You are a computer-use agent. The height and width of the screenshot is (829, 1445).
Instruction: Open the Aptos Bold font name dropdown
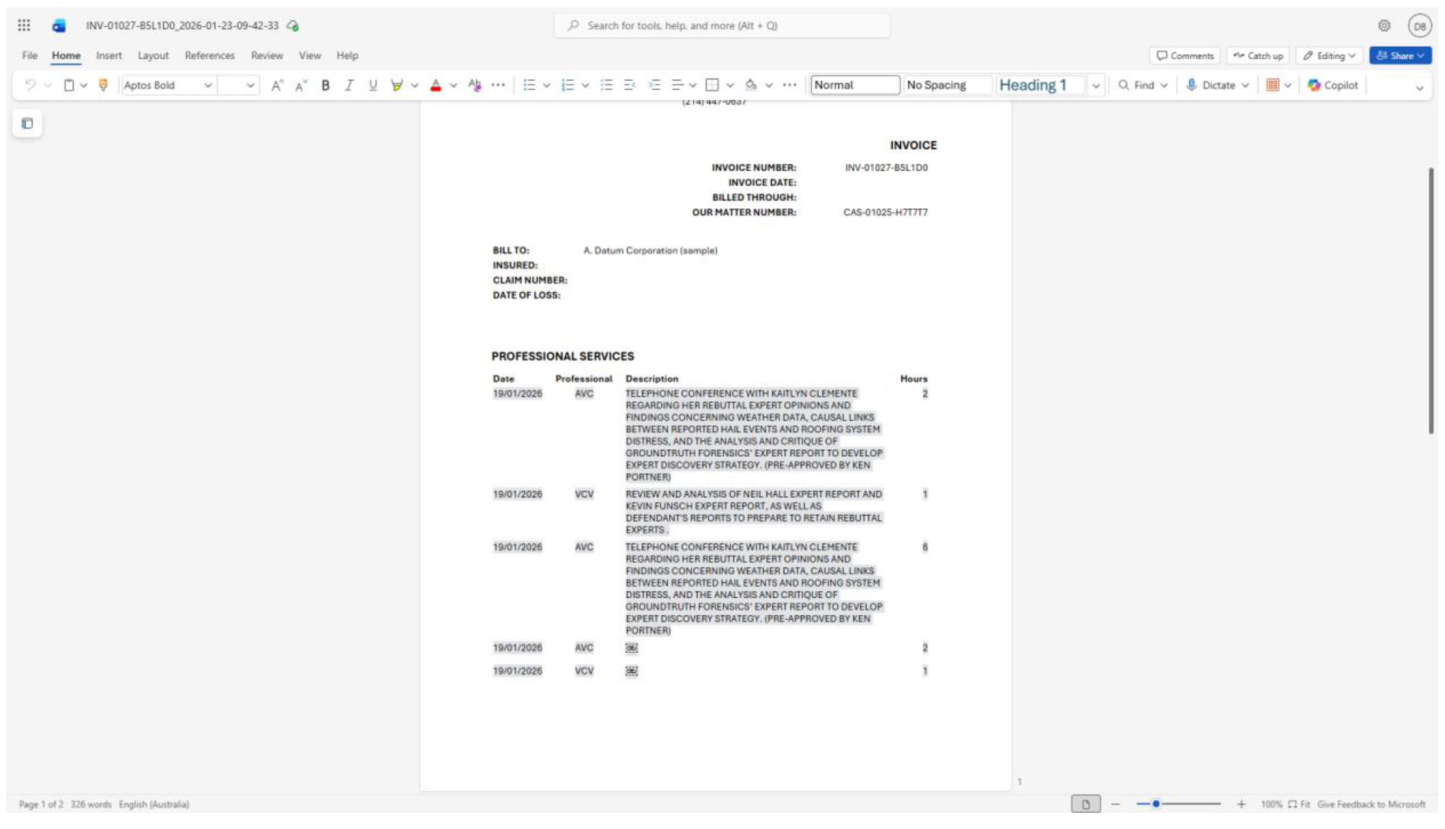(x=208, y=85)
